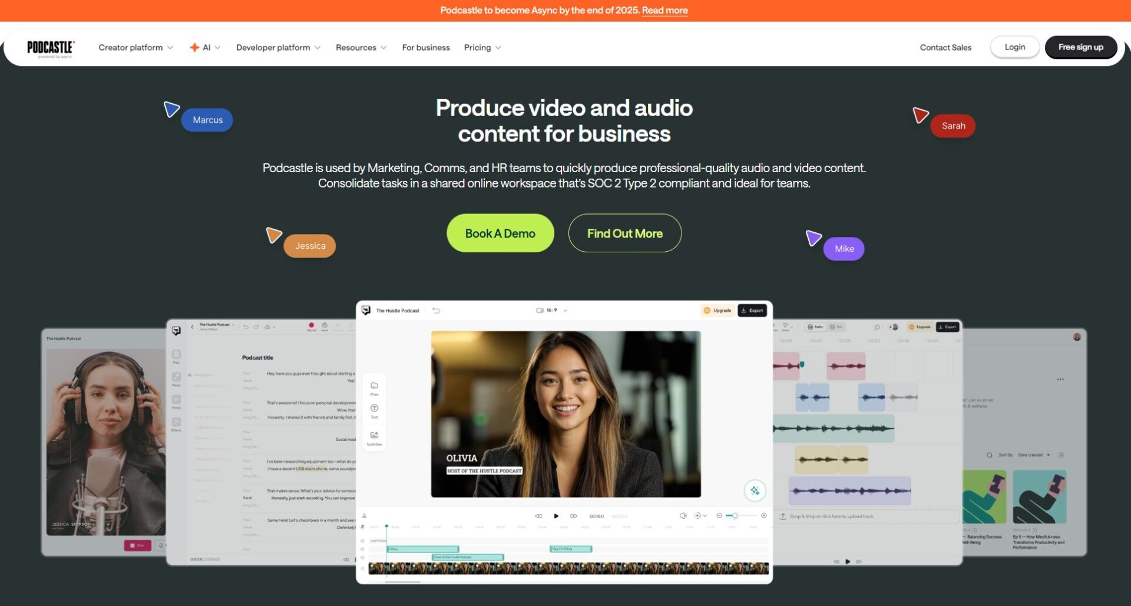Toggle fast-forward in the playback controls
The height and width of the screenshot is (606, 1131).
[573, 516]
